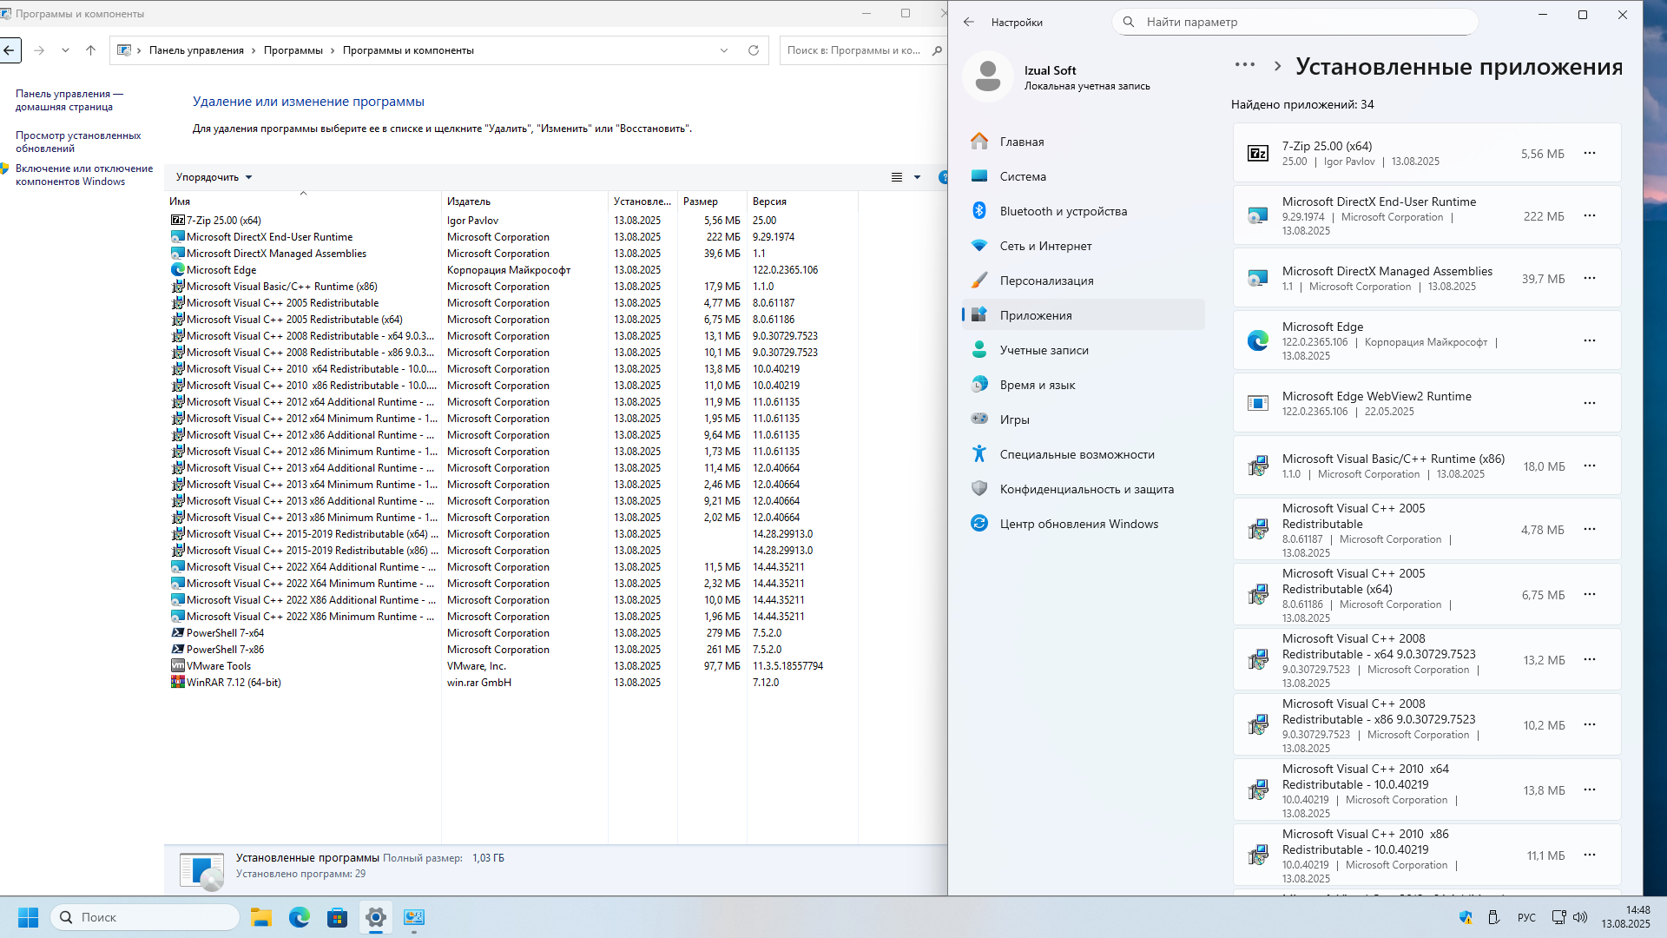Click the Windows Security tray icon
This screenshot has width=1667, height=938.
tap(1466, 918)
